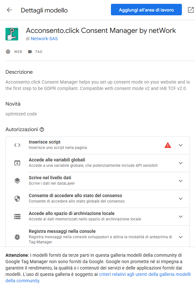Viewport: 195px width, 288px height.
Task: Expand Scrive nel livello dati chevron
Action: point(181,181)
